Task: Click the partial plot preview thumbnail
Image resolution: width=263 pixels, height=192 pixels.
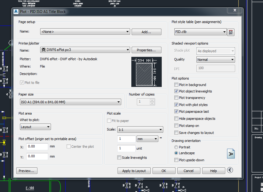Action: [147, 72]
